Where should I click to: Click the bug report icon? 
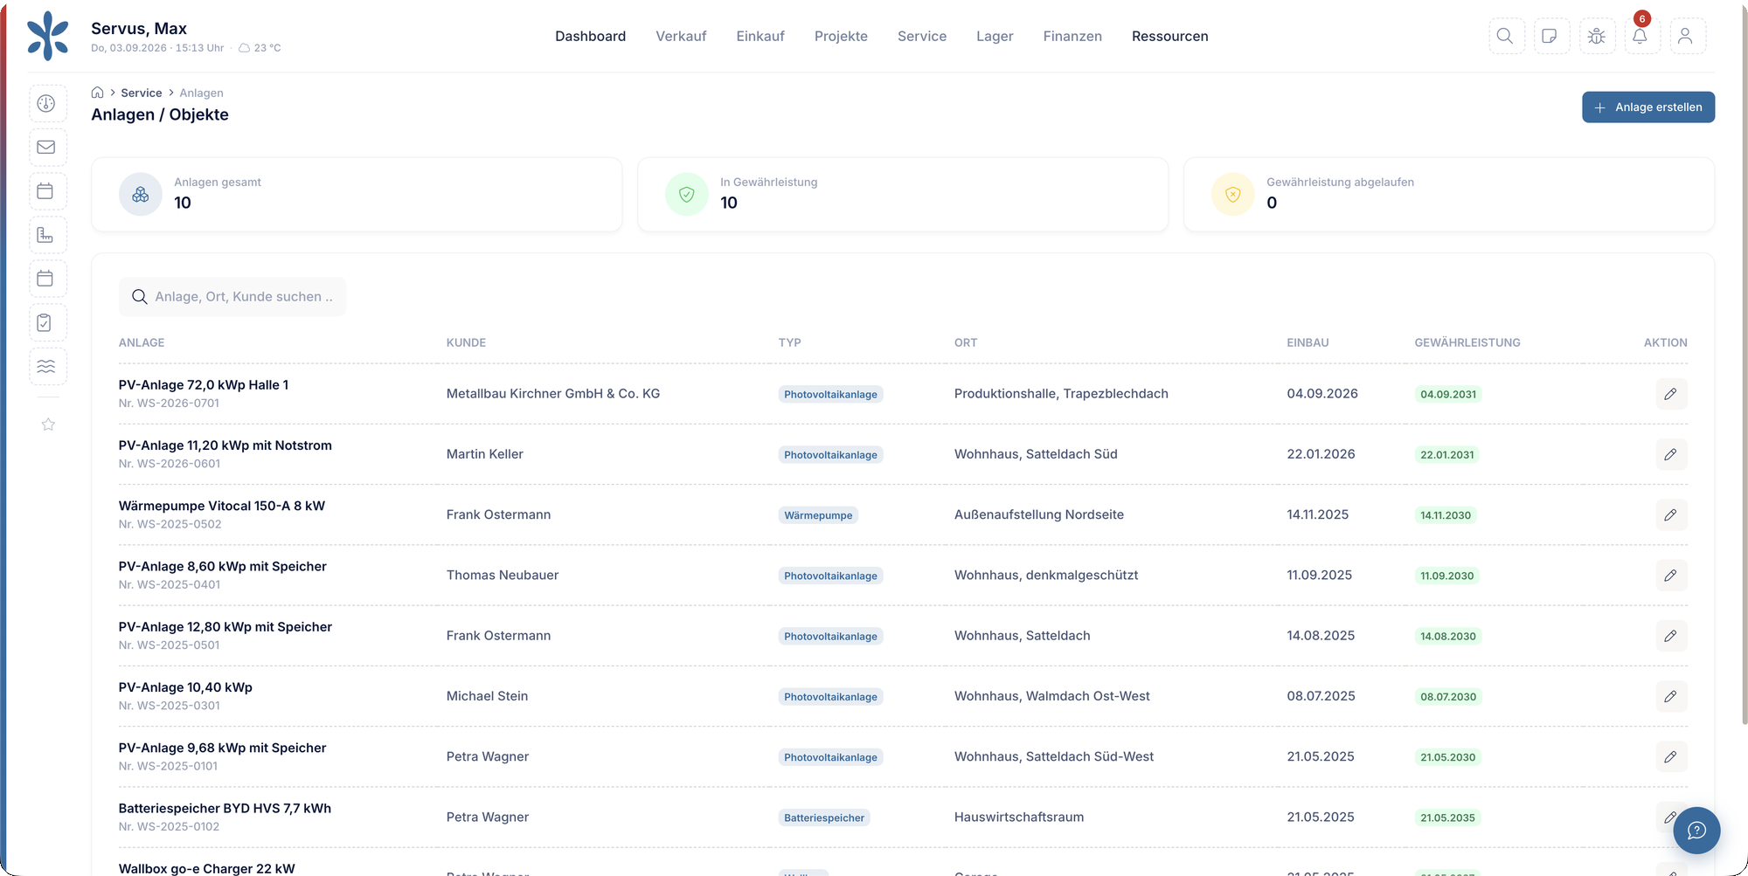(x=1596, y=36)
